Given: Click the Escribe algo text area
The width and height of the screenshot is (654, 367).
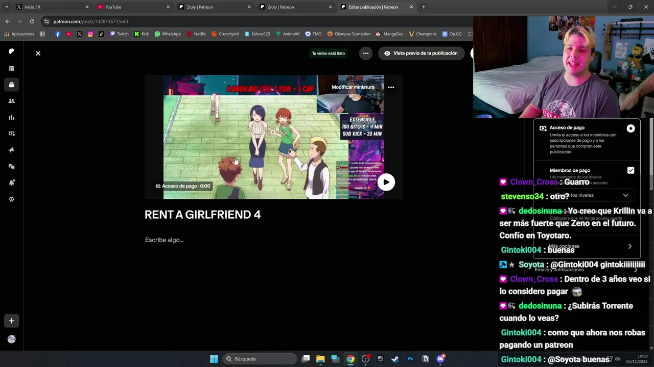Looking at the screenshot, I should (164, 240).
